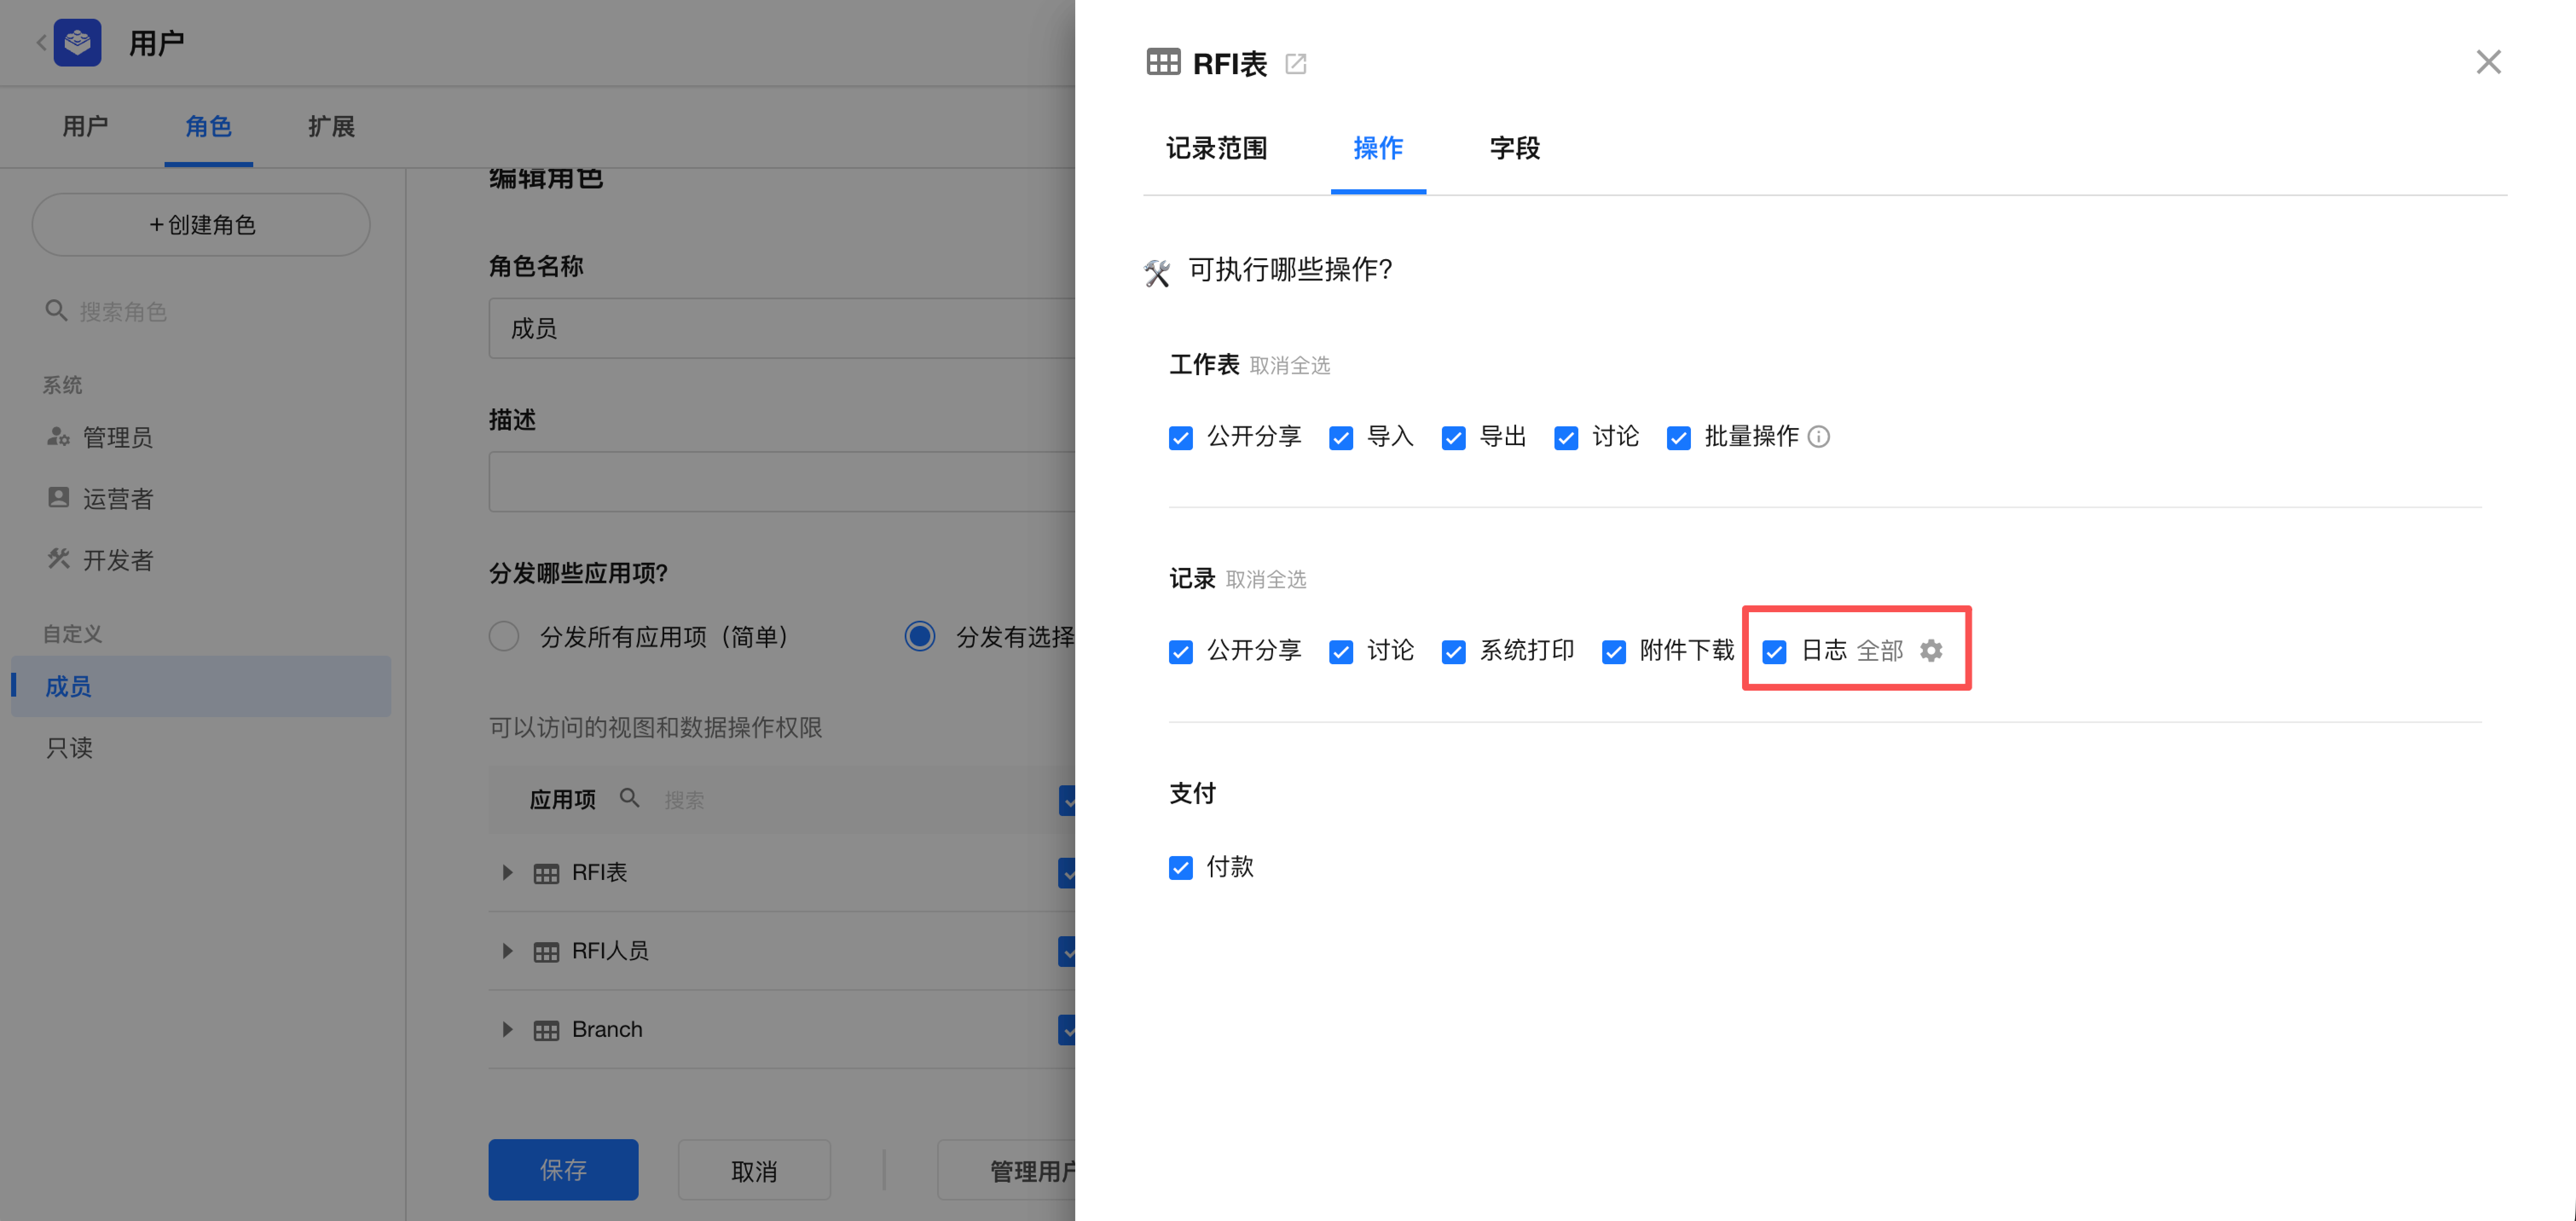Screen dimensions: 2576x1221
Task: Click the 开发者 wrench icon
Action: tap(58, 559)
